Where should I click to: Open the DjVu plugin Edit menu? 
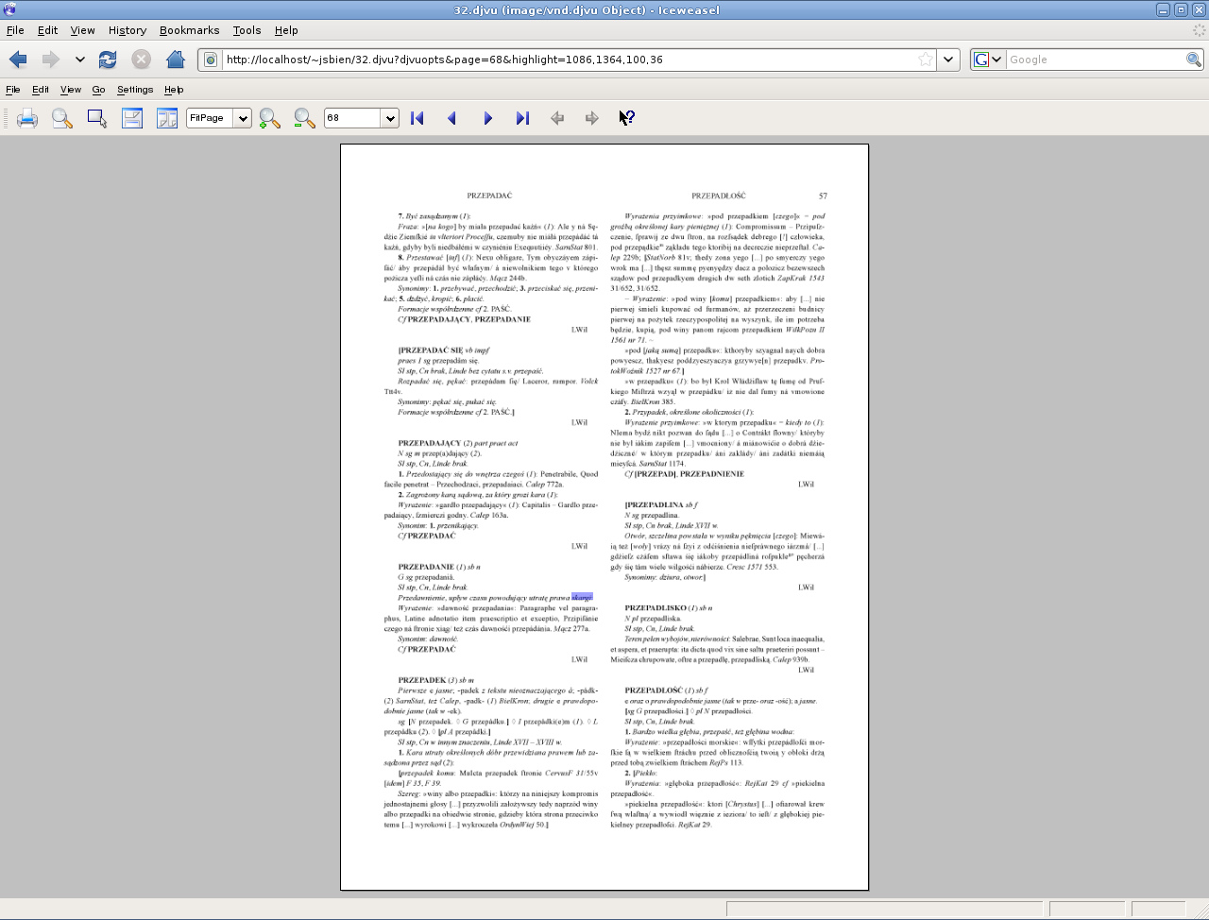coord(41,90)
